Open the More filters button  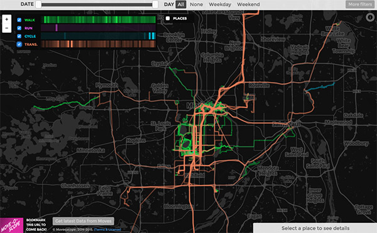point(360,4)
